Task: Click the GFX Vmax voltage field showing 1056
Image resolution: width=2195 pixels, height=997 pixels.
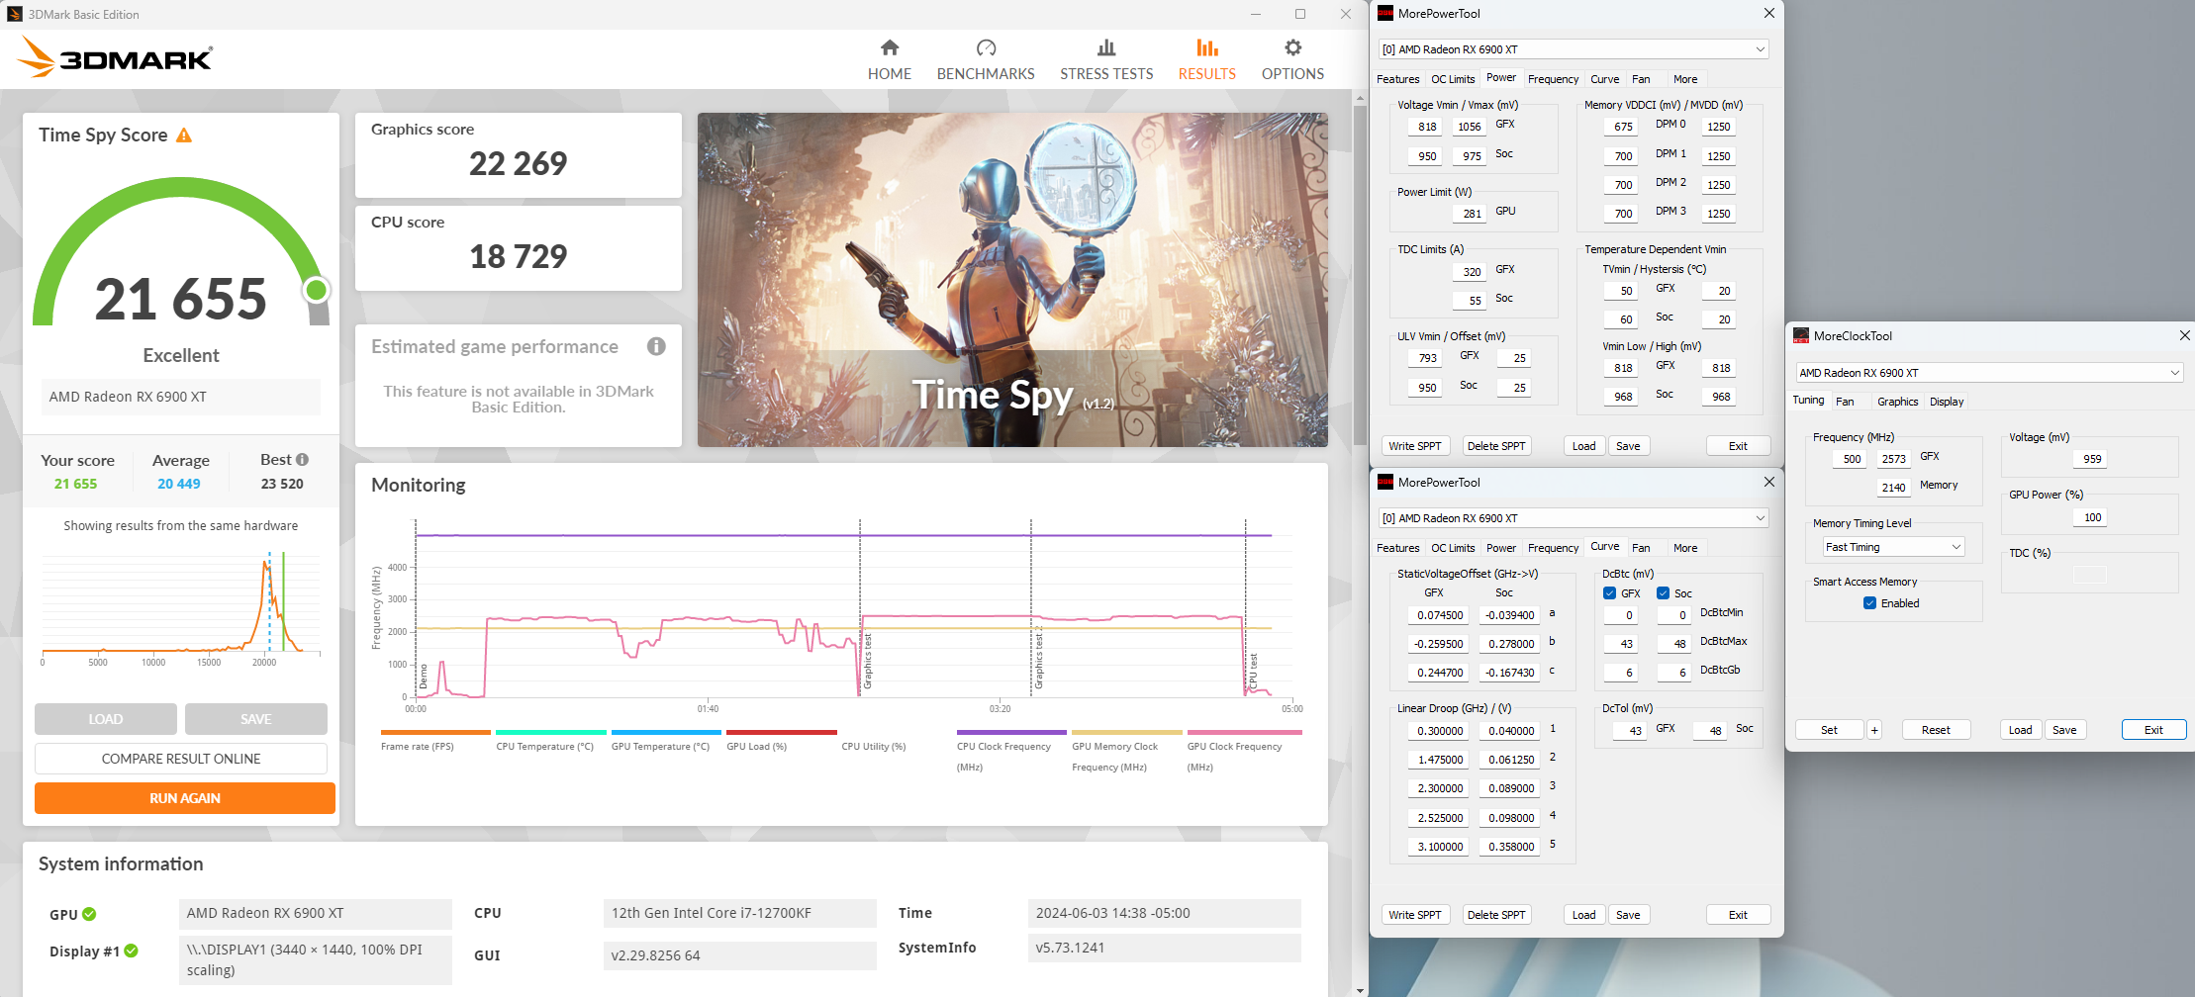Action: tap(1469, 127)
